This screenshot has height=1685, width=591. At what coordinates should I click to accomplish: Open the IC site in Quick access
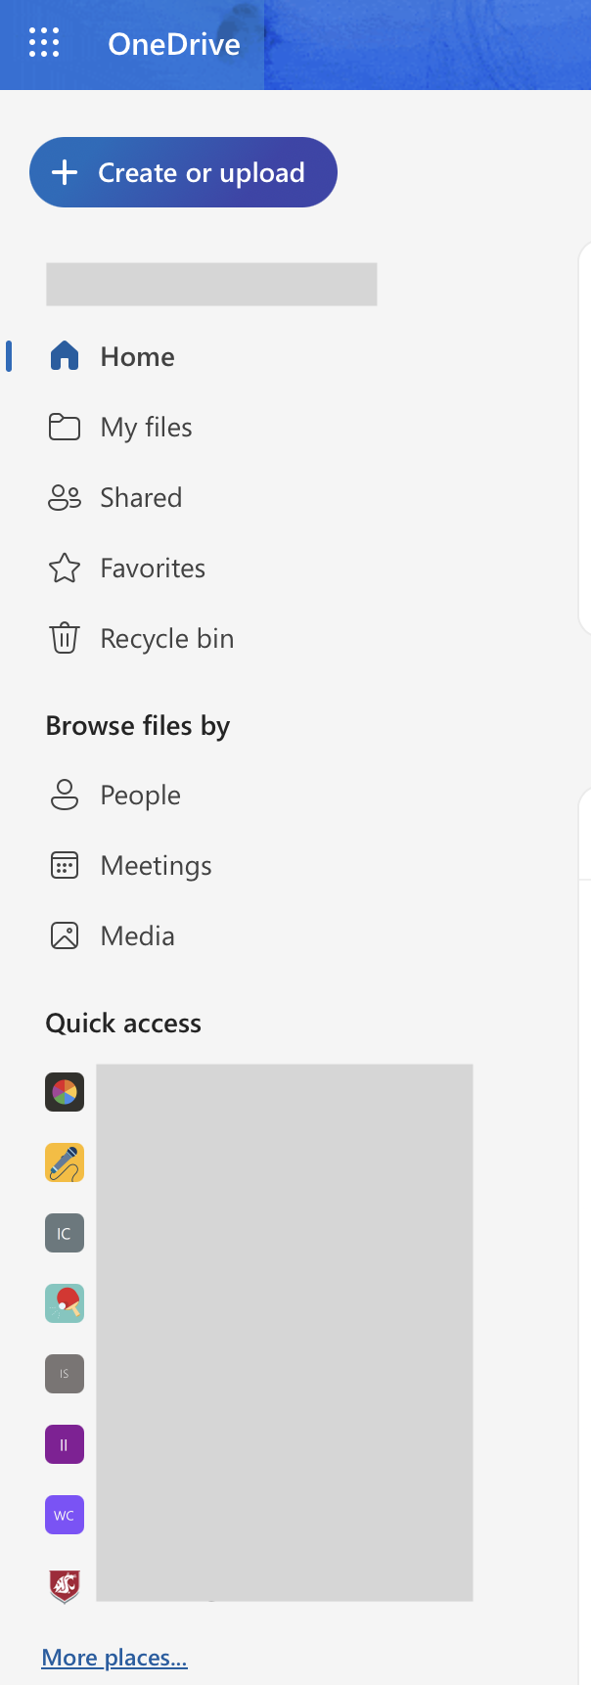tap(64, 1233)
